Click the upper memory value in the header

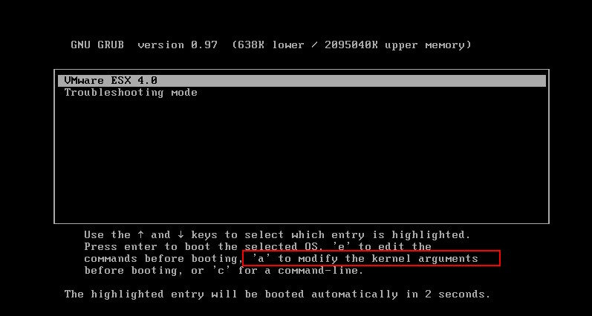click(397, 45)
